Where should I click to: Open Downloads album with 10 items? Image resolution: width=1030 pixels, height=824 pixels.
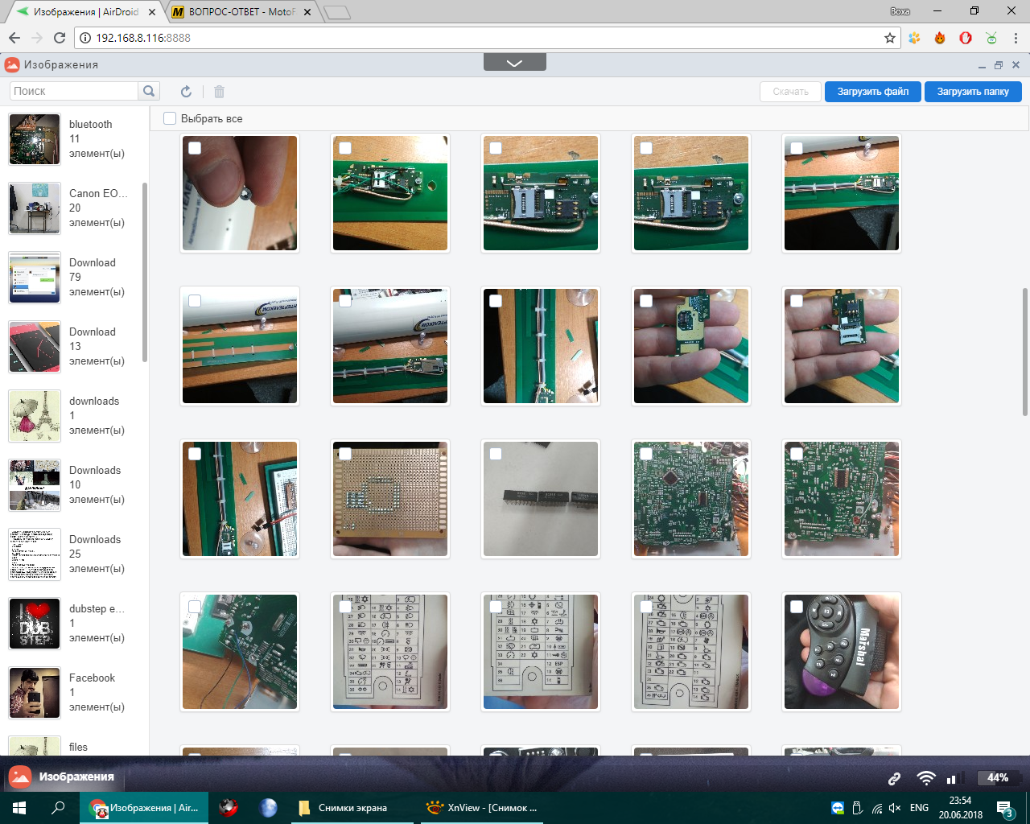(75, 485)
